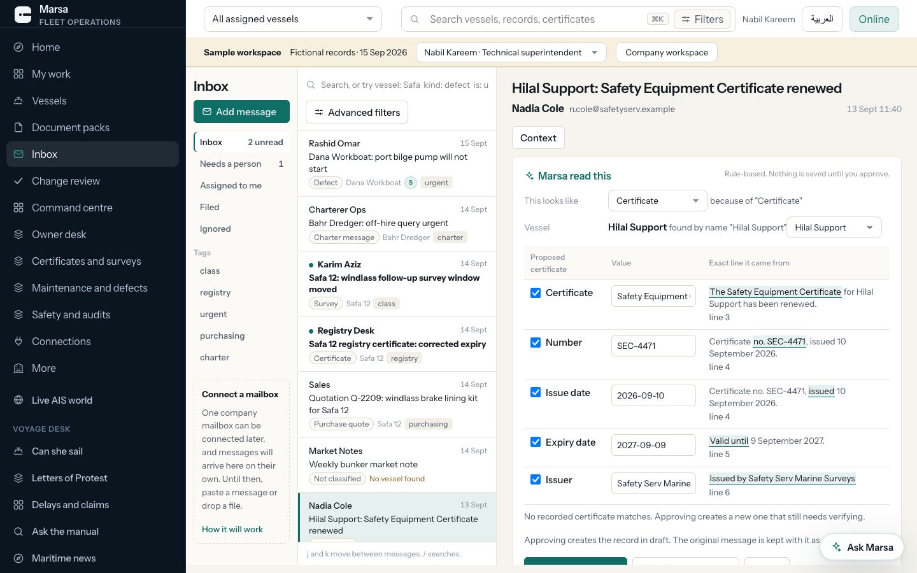Open the Filters button in search bar

pyautogui.click(x=702, y=19)
